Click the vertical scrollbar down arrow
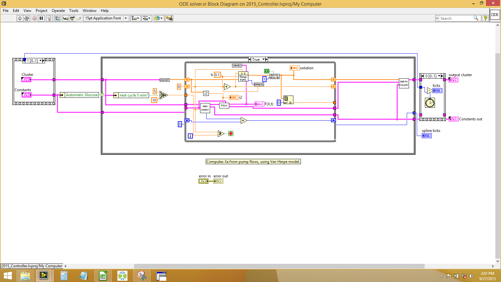 498,261
